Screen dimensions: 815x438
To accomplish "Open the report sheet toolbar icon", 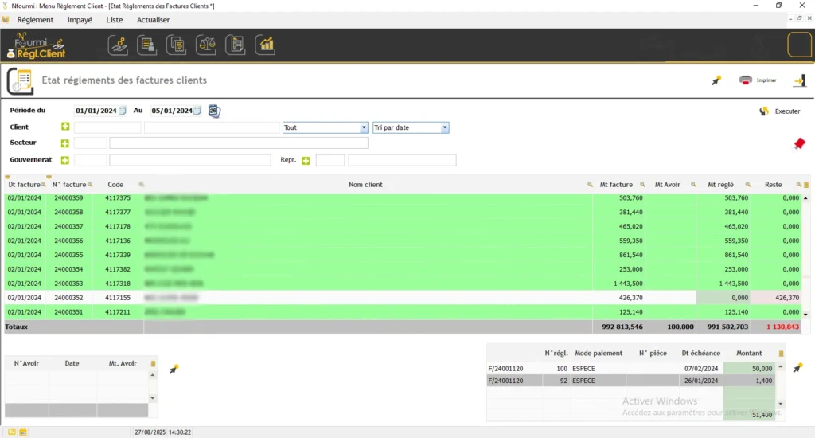I will pyautogui.click(x=236, y=45).
